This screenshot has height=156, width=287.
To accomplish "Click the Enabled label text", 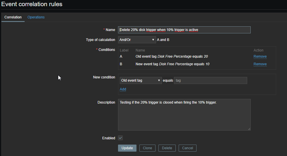I will 109,138.
